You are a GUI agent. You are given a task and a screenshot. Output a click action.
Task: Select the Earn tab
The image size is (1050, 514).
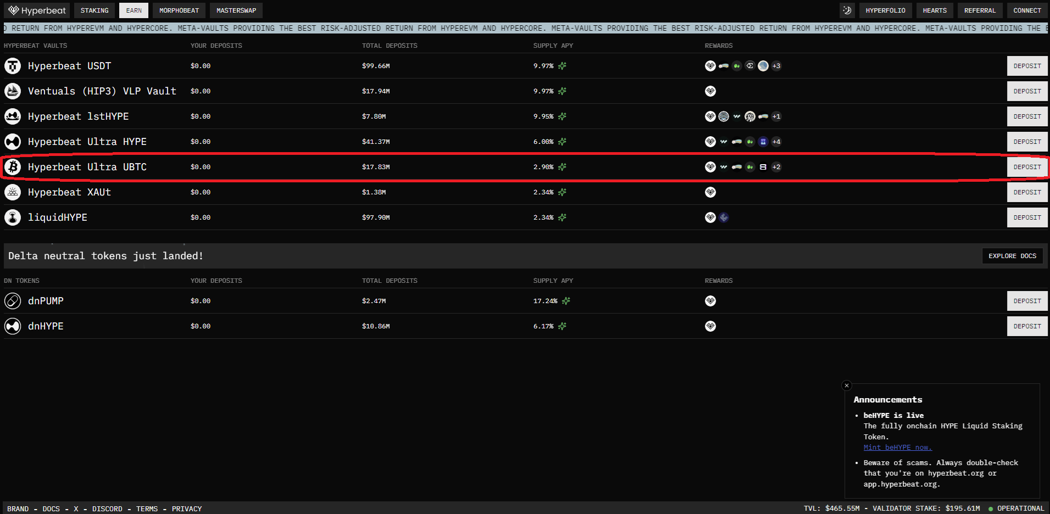click(134, 10)
